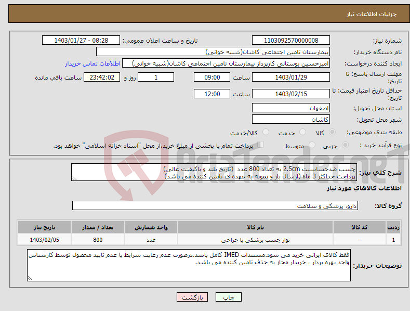
Task: Click the need date cell 1403/02/05
Action: click(x=45, y=240)
